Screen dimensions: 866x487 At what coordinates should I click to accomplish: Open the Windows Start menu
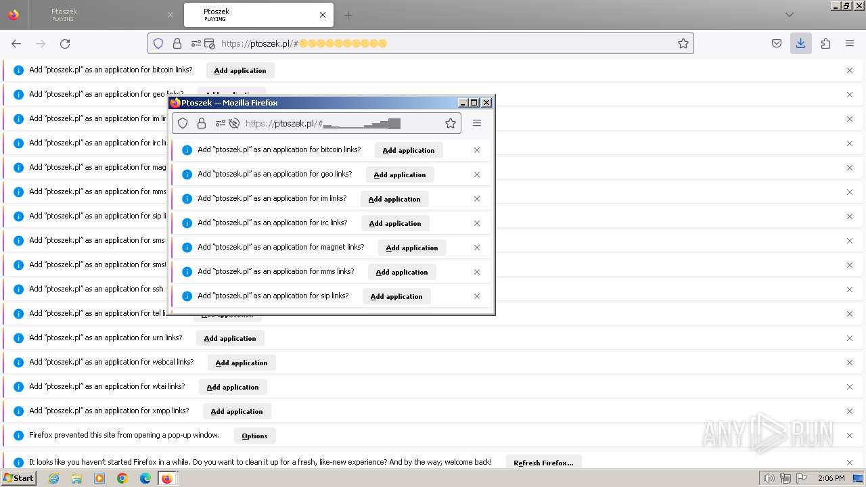pyautogui.click(x=19, y=478)
